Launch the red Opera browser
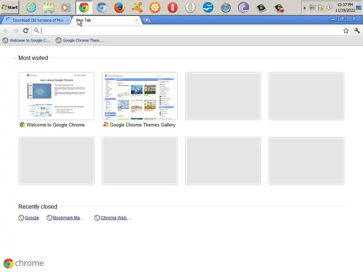The height and width of the screenshot is (272, 363). pos(173,8)
